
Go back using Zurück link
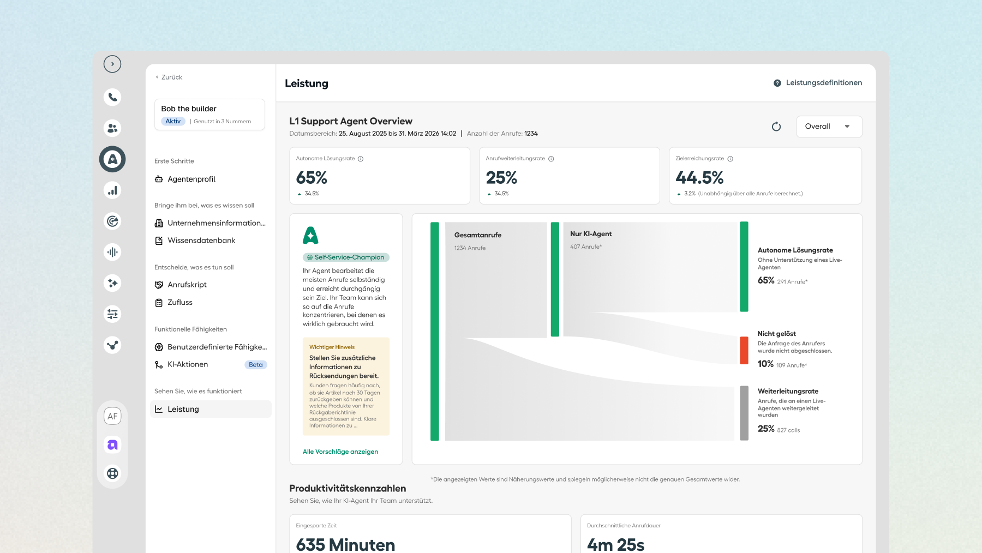coord(169,77)
